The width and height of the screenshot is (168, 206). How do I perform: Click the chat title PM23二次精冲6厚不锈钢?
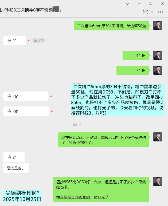tap(30, 10)
